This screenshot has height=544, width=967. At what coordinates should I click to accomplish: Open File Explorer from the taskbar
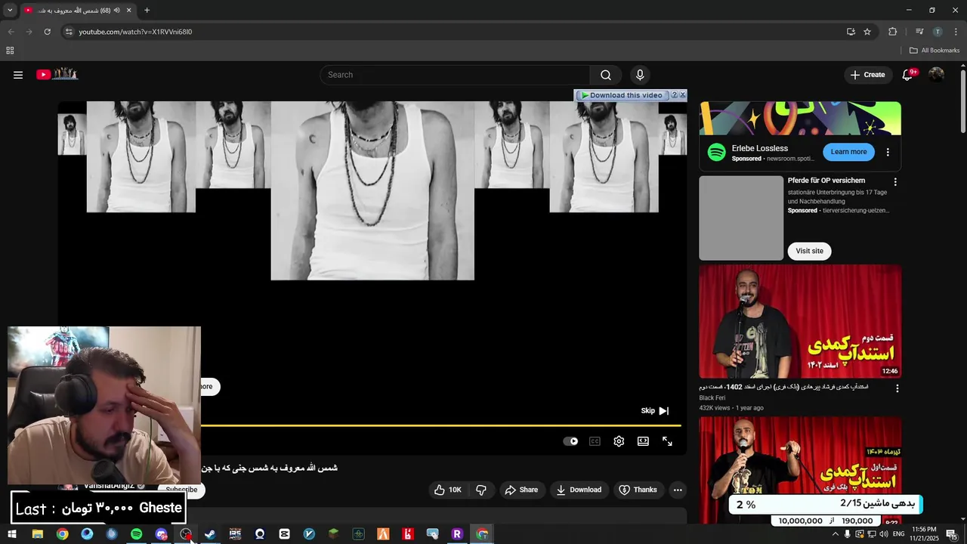pos(37,534)
